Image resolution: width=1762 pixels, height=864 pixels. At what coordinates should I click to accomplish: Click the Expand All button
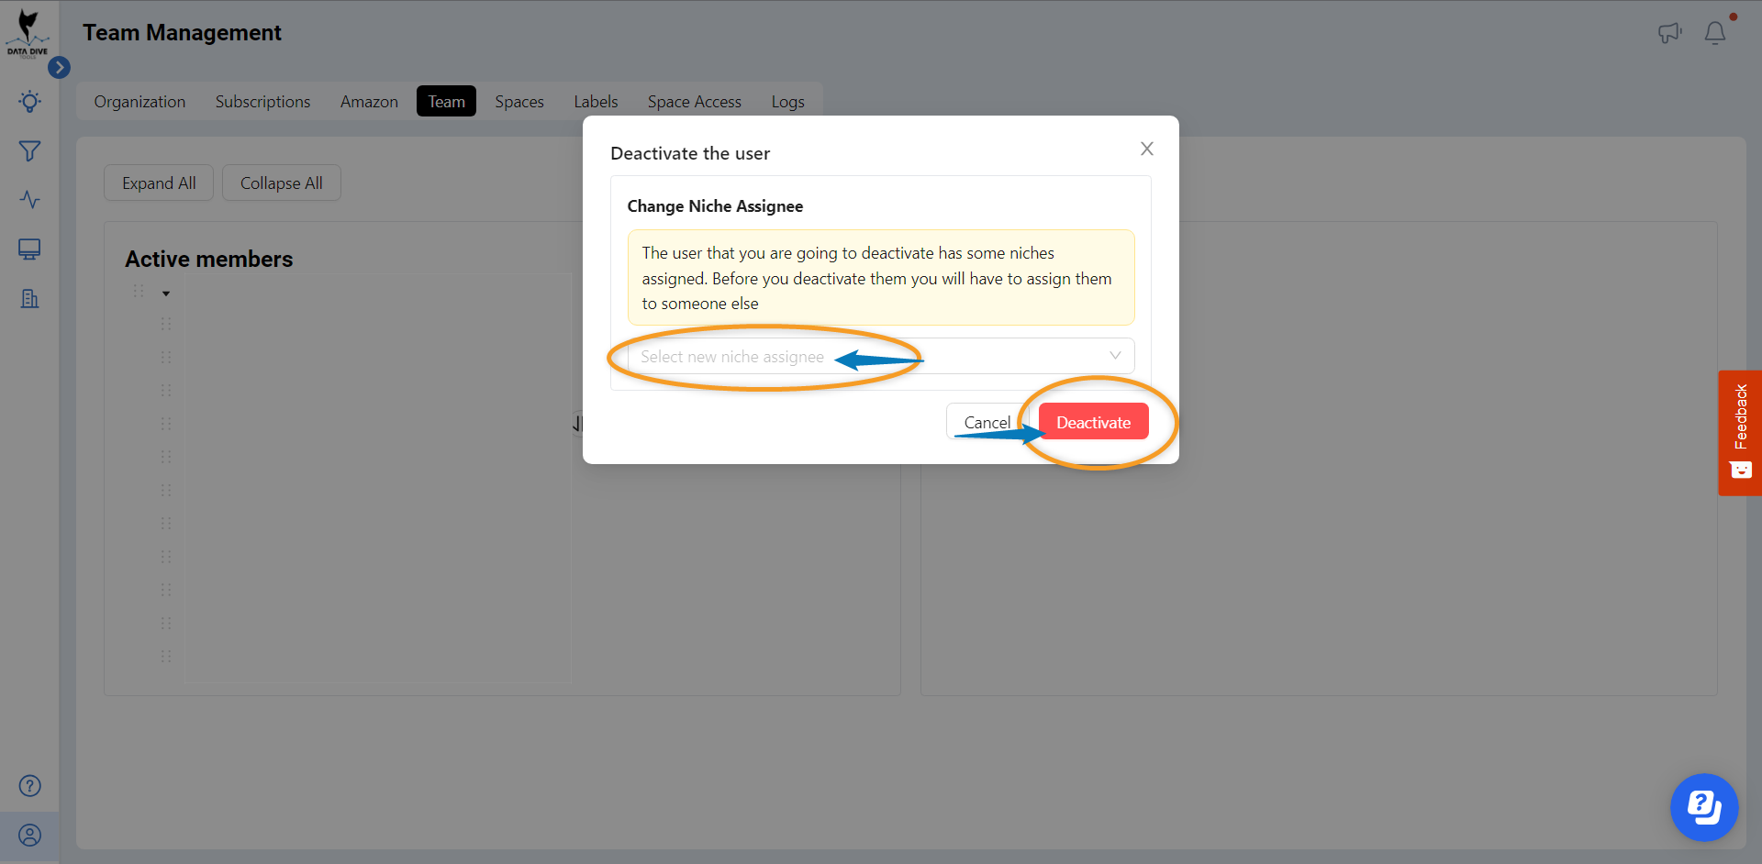coord(159,183)
